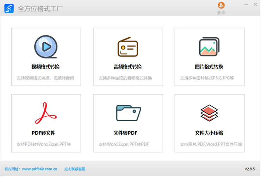Click the radio icon for audio conversion
The image size is (261, 177).
coord(128,47)
